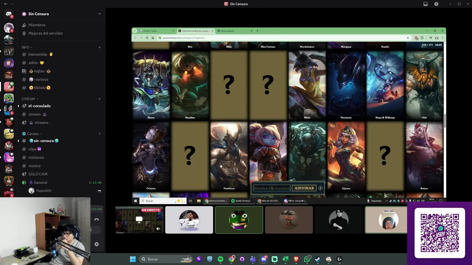Open Logitech G Hub in Windows taskbar

click(x=339, y=259)
